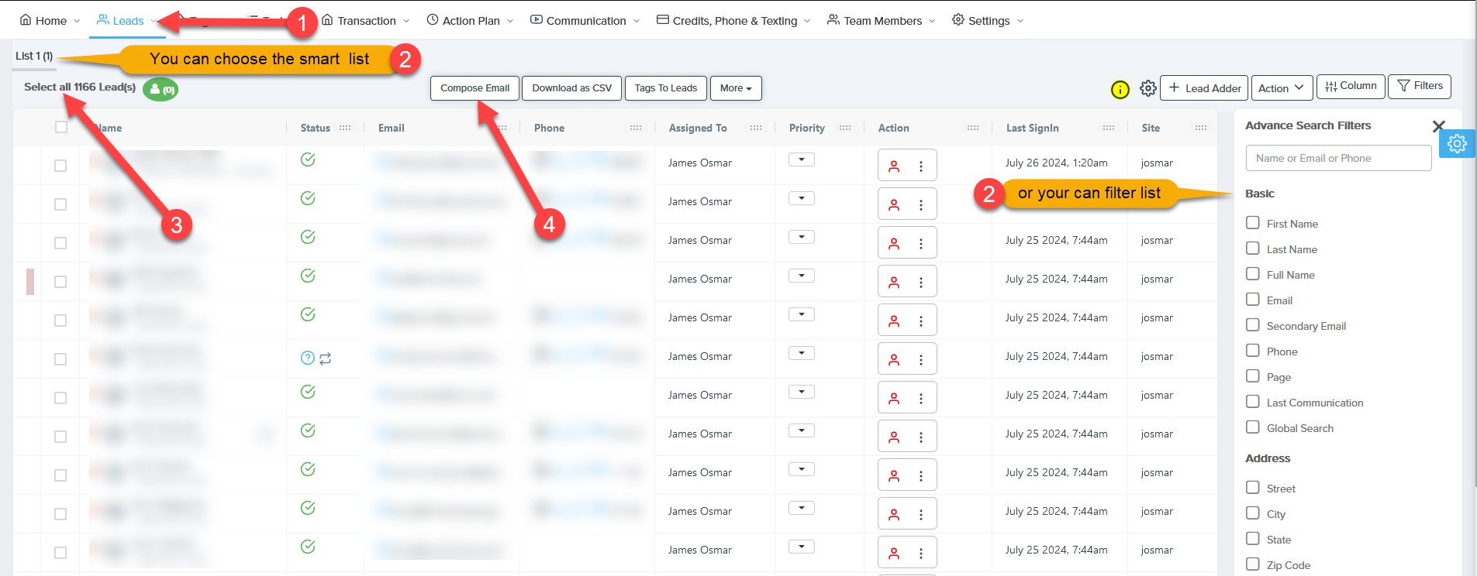
Task: Open three-dot menu in first lead row
Action: point(921,166)
